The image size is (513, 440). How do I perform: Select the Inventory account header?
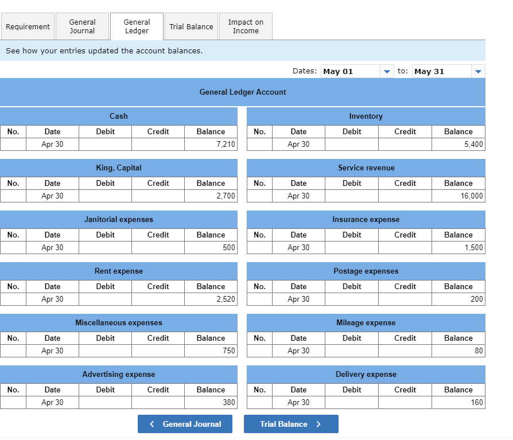point(366,116)
